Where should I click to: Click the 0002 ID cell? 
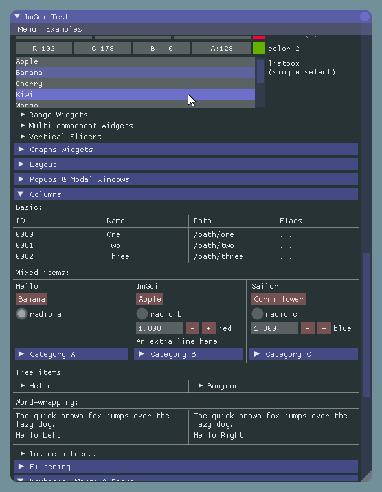(x=25, y=256)
